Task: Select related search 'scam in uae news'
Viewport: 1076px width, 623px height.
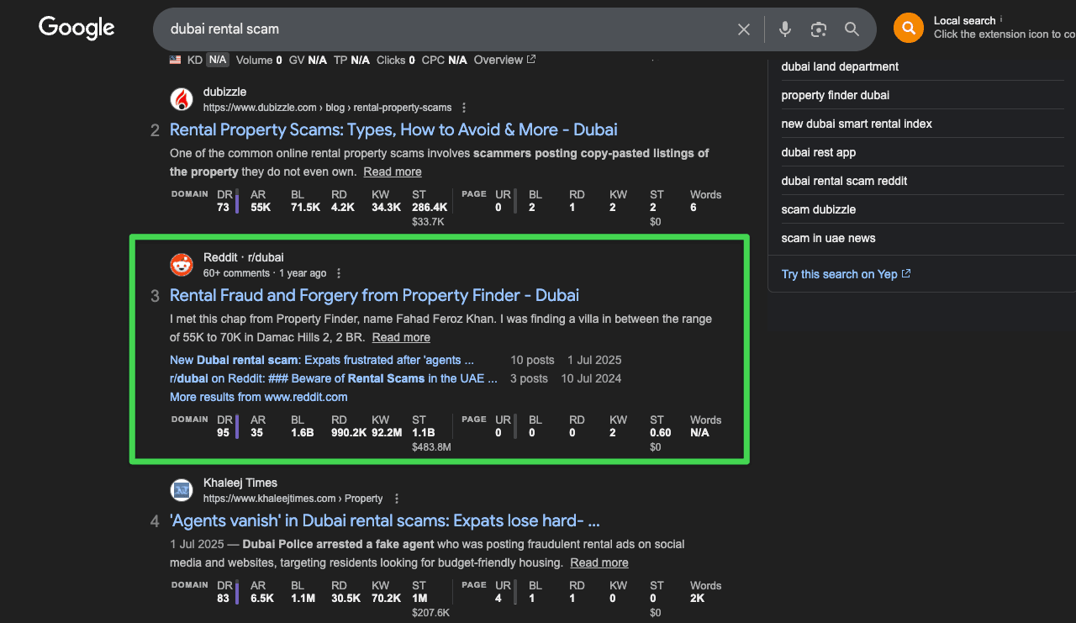Action: [829, 238]
